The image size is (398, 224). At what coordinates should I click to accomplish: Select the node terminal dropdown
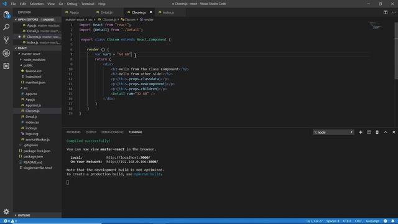point(333,132)
